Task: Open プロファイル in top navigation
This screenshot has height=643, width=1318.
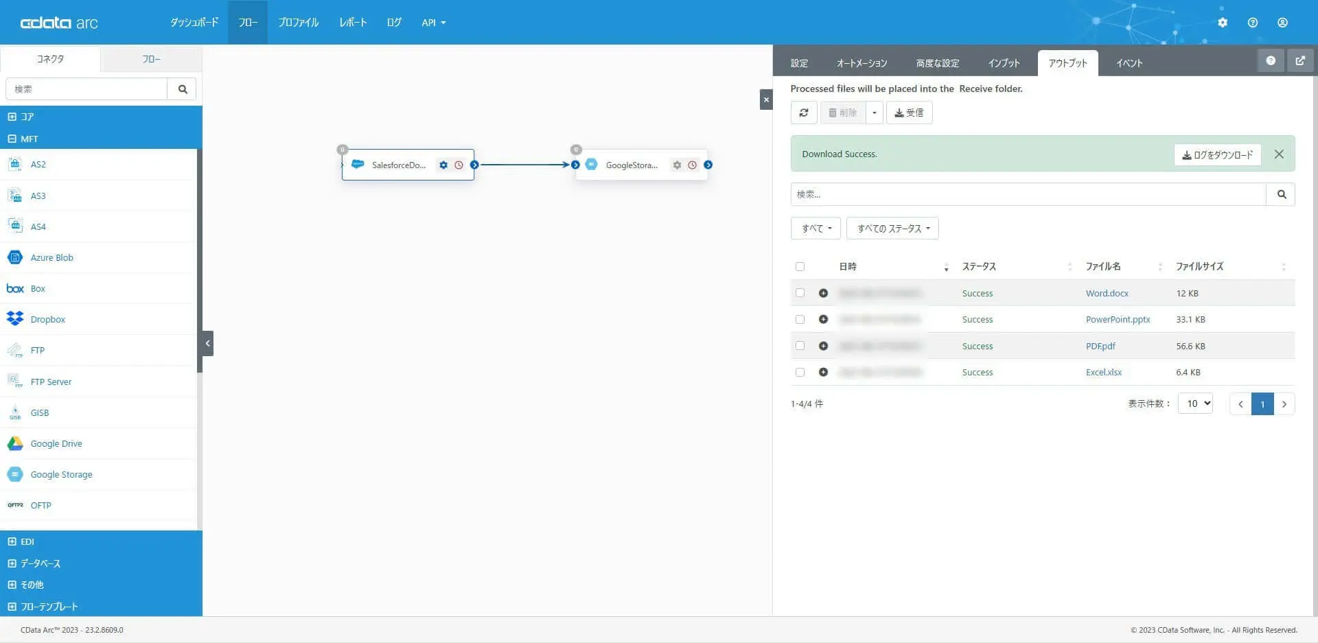Action: point(298,23)
